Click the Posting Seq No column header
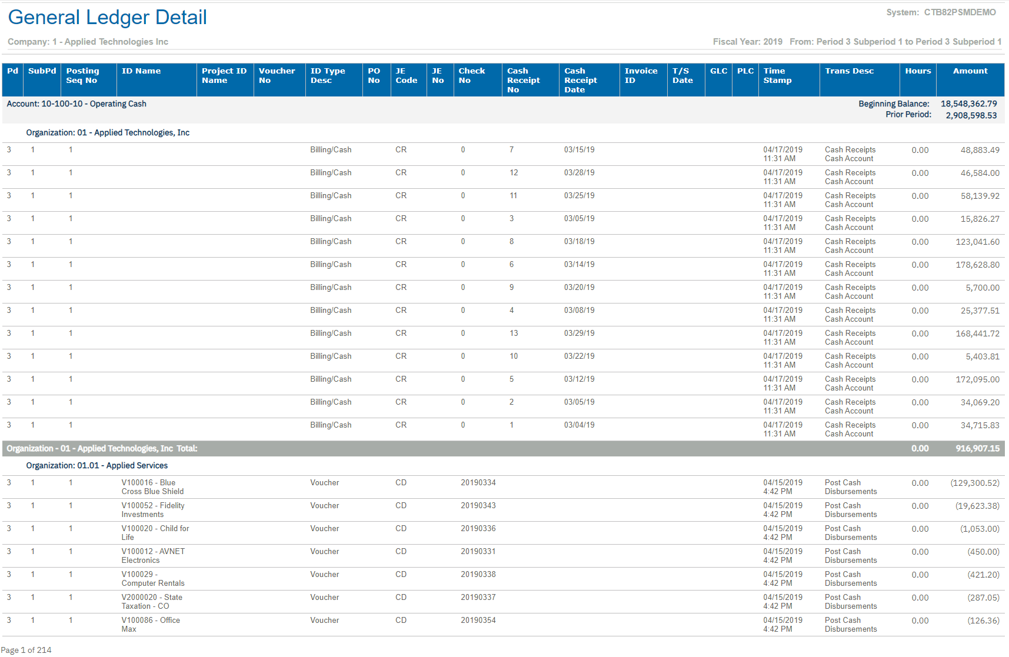The image size is (1009, 657). (82, 76)
